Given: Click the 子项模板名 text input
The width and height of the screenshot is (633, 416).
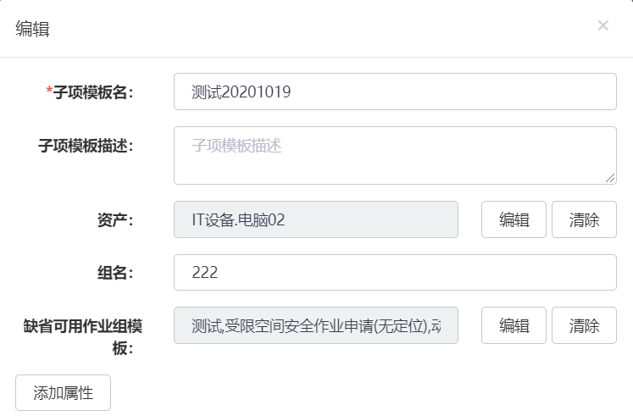Looking at the screenshot, I should [395, 92].
